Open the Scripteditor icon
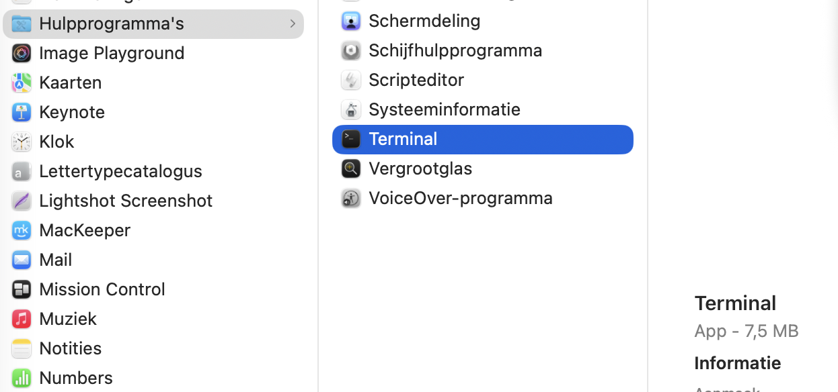 tap(350, 79)
